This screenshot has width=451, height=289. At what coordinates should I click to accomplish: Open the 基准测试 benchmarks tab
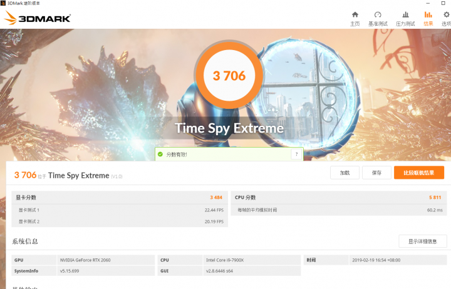click(378, 19)
